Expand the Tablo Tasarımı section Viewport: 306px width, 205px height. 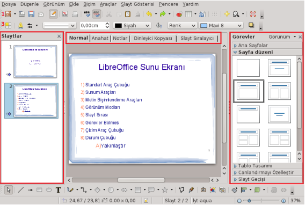click(x=267, y=166)
